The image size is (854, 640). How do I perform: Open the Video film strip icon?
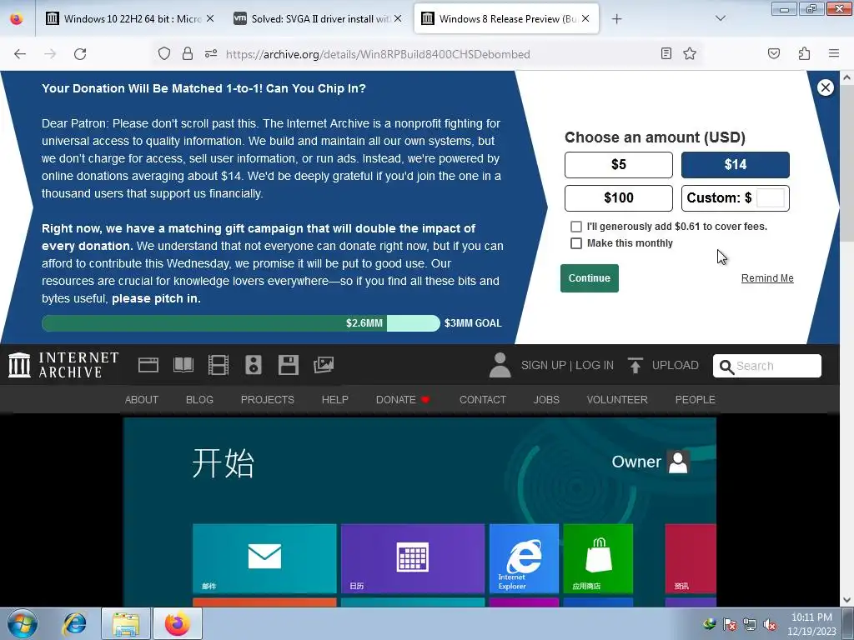pyautogui.click(x=219, y=365)
